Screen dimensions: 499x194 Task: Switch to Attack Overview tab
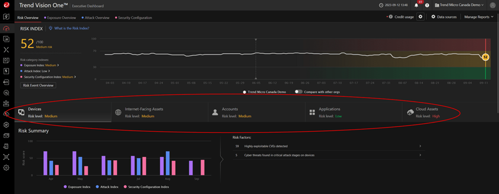[96, 18]
